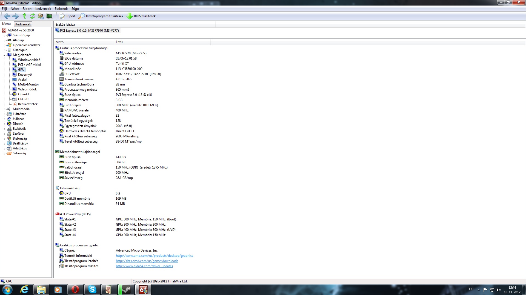Expand the DirectX tree node
Viewport: 526px width, 295px height.
4,124
